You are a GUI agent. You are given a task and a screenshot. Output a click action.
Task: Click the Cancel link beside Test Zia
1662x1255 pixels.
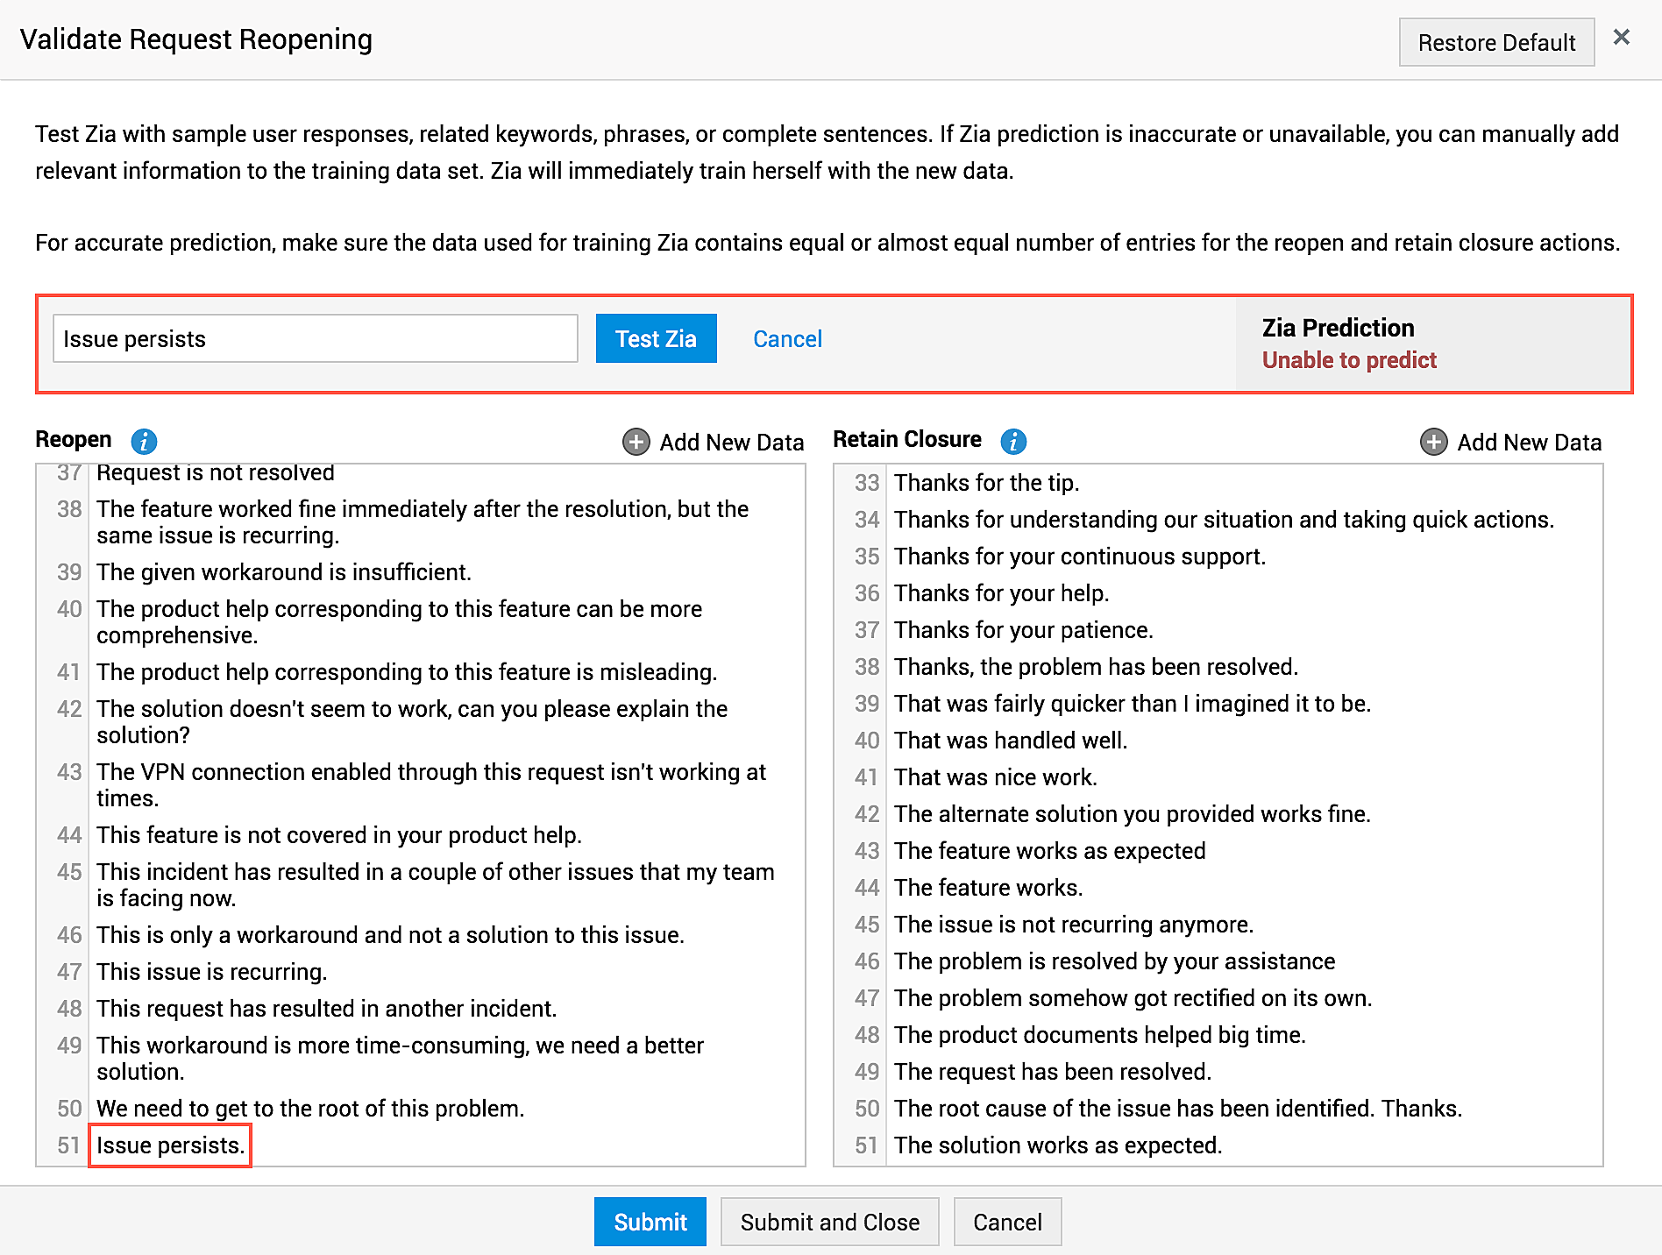pos(787,339)
